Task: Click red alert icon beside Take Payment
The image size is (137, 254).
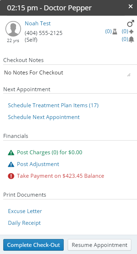Action: (11, 176)
